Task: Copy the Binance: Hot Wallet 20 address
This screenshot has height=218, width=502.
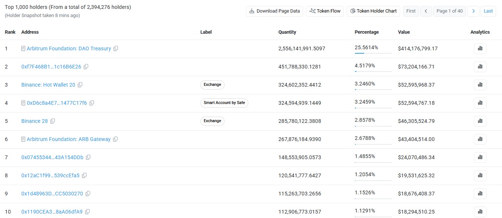Action: (x=80, y=85)
